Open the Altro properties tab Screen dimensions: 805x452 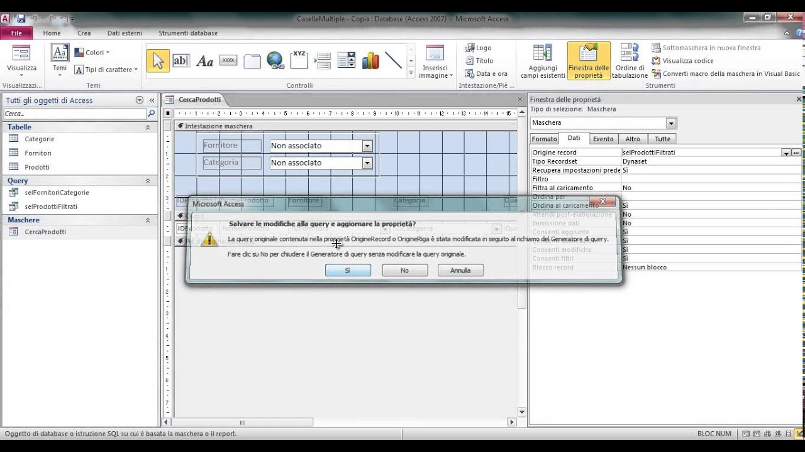pyautogui.click(x=633, y=139)
